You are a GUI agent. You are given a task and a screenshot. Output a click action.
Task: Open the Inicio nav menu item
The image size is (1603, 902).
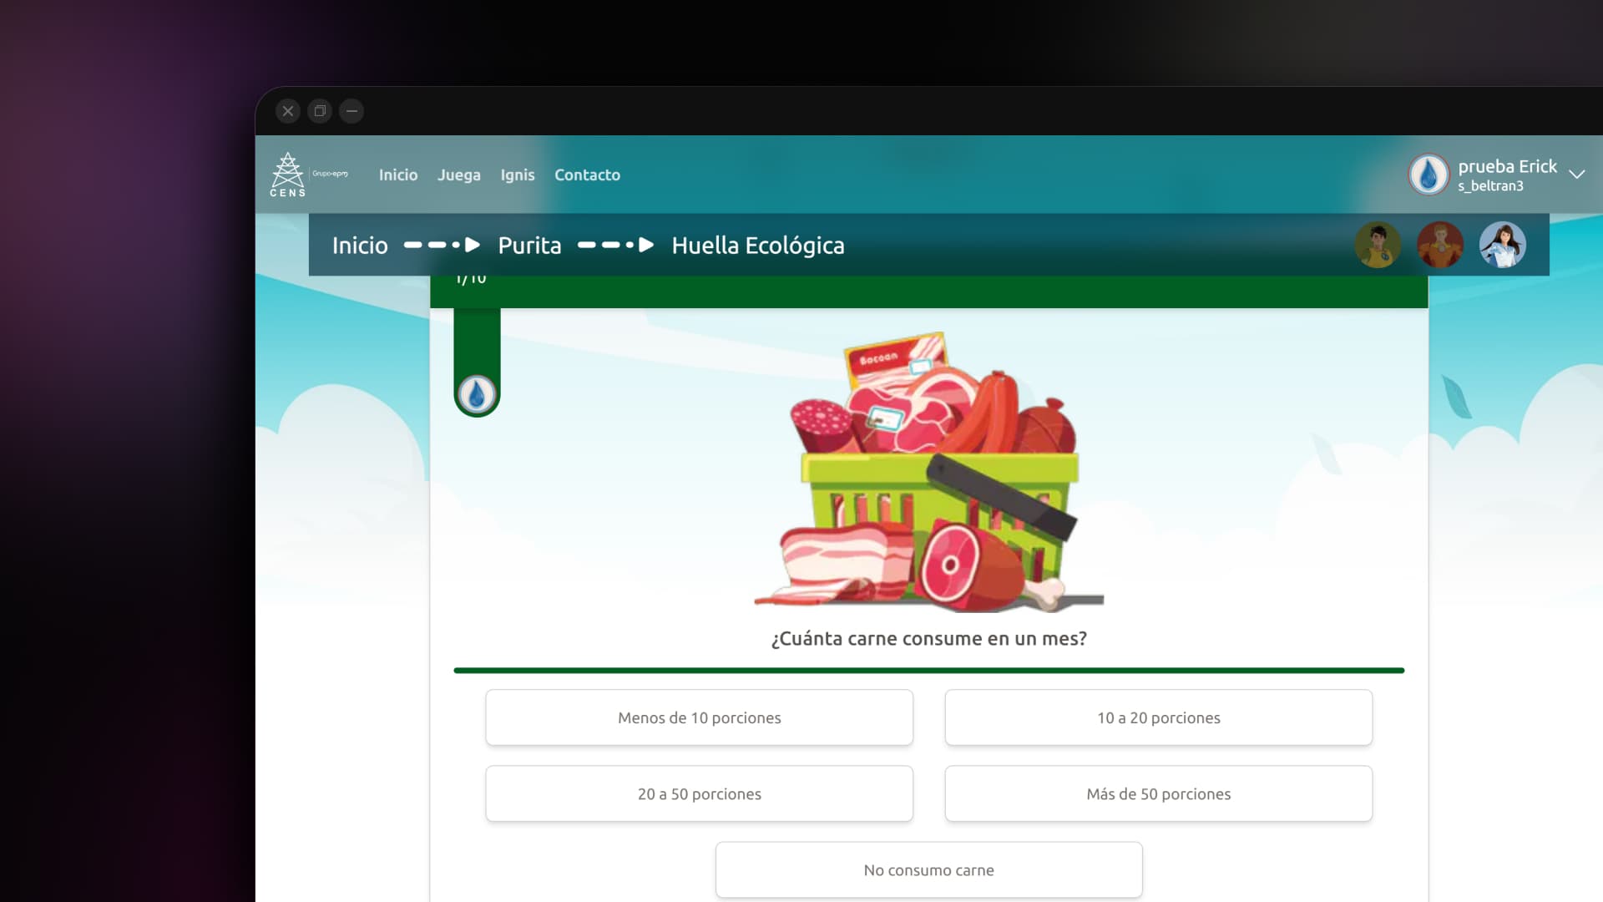tap(397, 175)
